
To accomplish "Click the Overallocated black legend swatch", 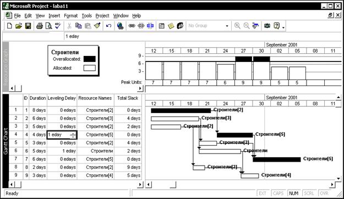I will click(x=90, y=59).
